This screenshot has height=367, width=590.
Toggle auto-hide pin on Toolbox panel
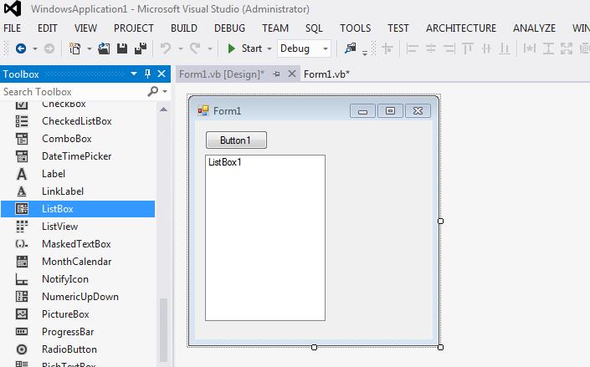[x=147, y=74]
